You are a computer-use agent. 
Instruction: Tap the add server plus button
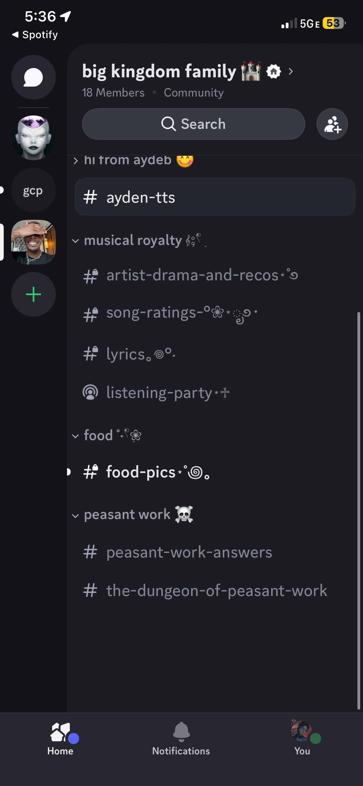coord(34,294)
